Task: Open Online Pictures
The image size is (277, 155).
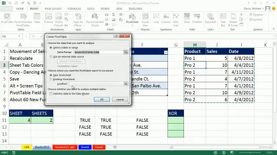Action: point(59,20)
